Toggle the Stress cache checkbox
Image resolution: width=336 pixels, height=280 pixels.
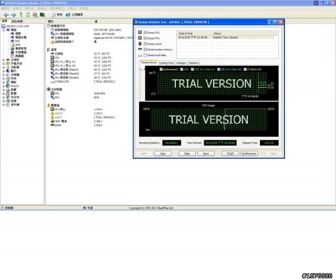(x=145, y=44)
